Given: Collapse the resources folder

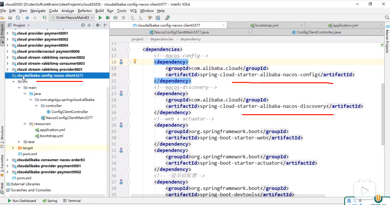Looking at the screenshot, I should click(x=25, y=124).
